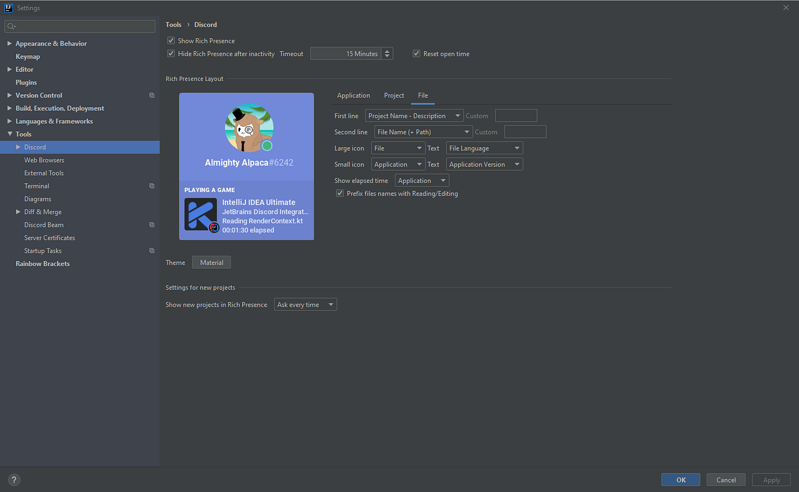The image size is (799, 492).
Task: Select Keymap in the settings tree
Action: click(x=27, y=57)
